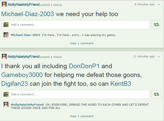Click the share icon on the goons status

click(x=156, y=94)
